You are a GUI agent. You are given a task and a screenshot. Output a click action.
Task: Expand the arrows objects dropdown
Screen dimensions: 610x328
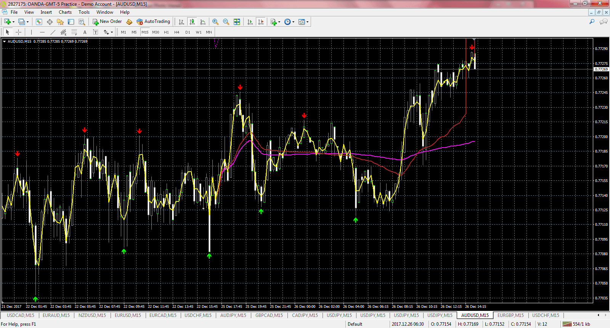click(x=112, y=32)
